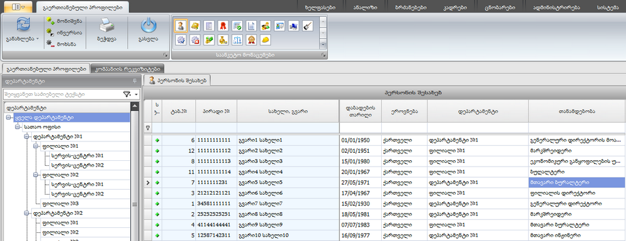Open საბჭეტო მონაცემები group dialog launcher
This screenshot has width=626, height=241.
click(x=324, y=55)
